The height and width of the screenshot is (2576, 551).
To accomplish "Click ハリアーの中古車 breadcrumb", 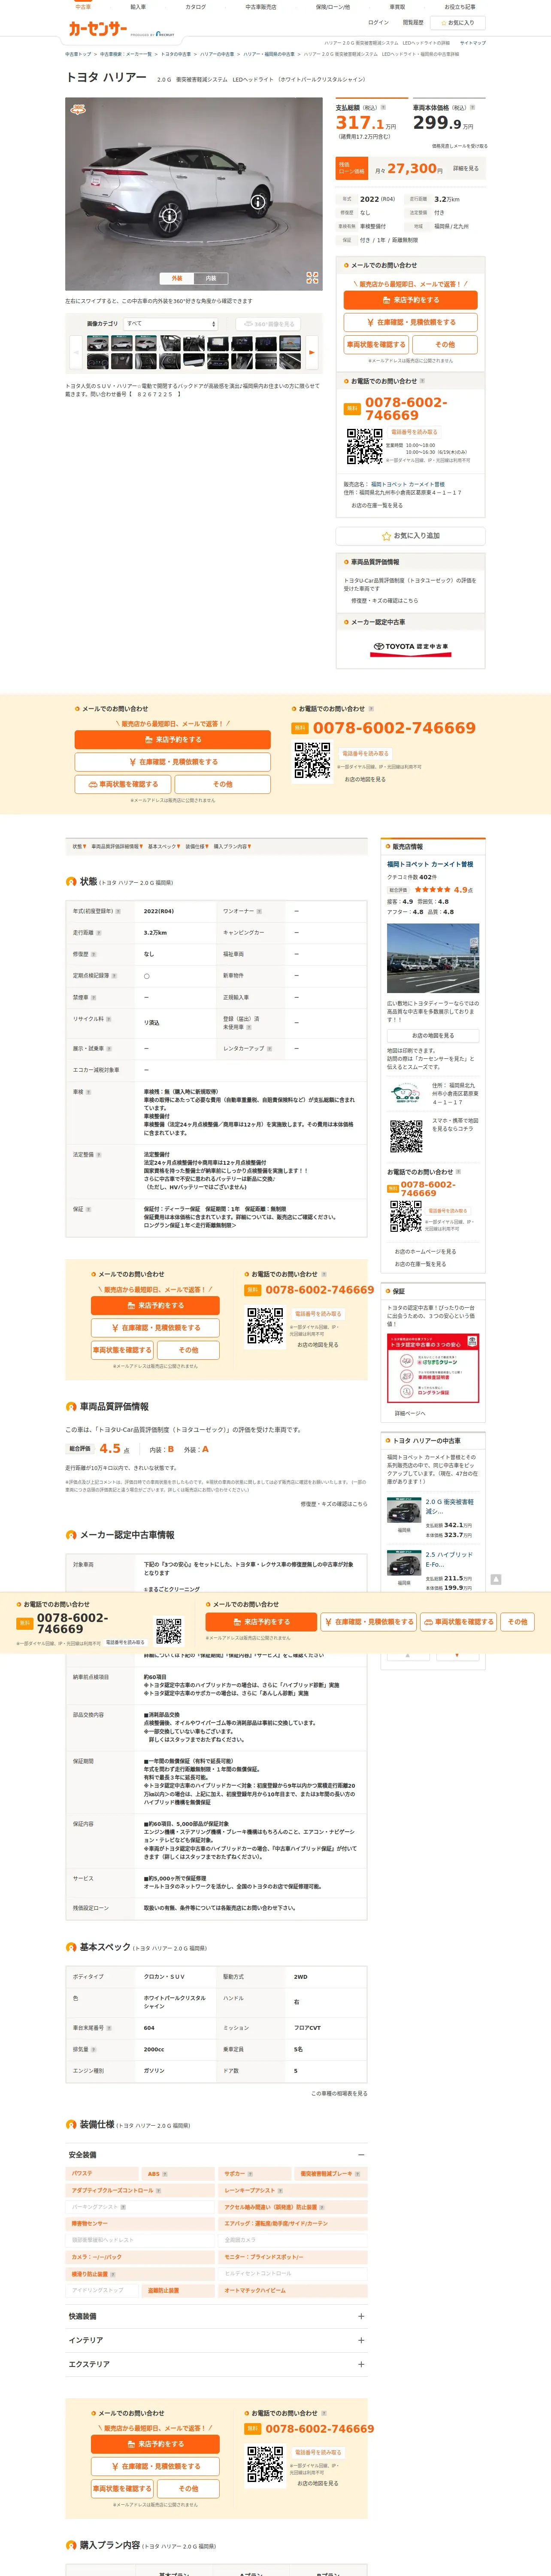I will (x=217, y=54).
